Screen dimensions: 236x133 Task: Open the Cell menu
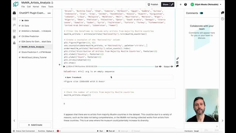(29, 7)
